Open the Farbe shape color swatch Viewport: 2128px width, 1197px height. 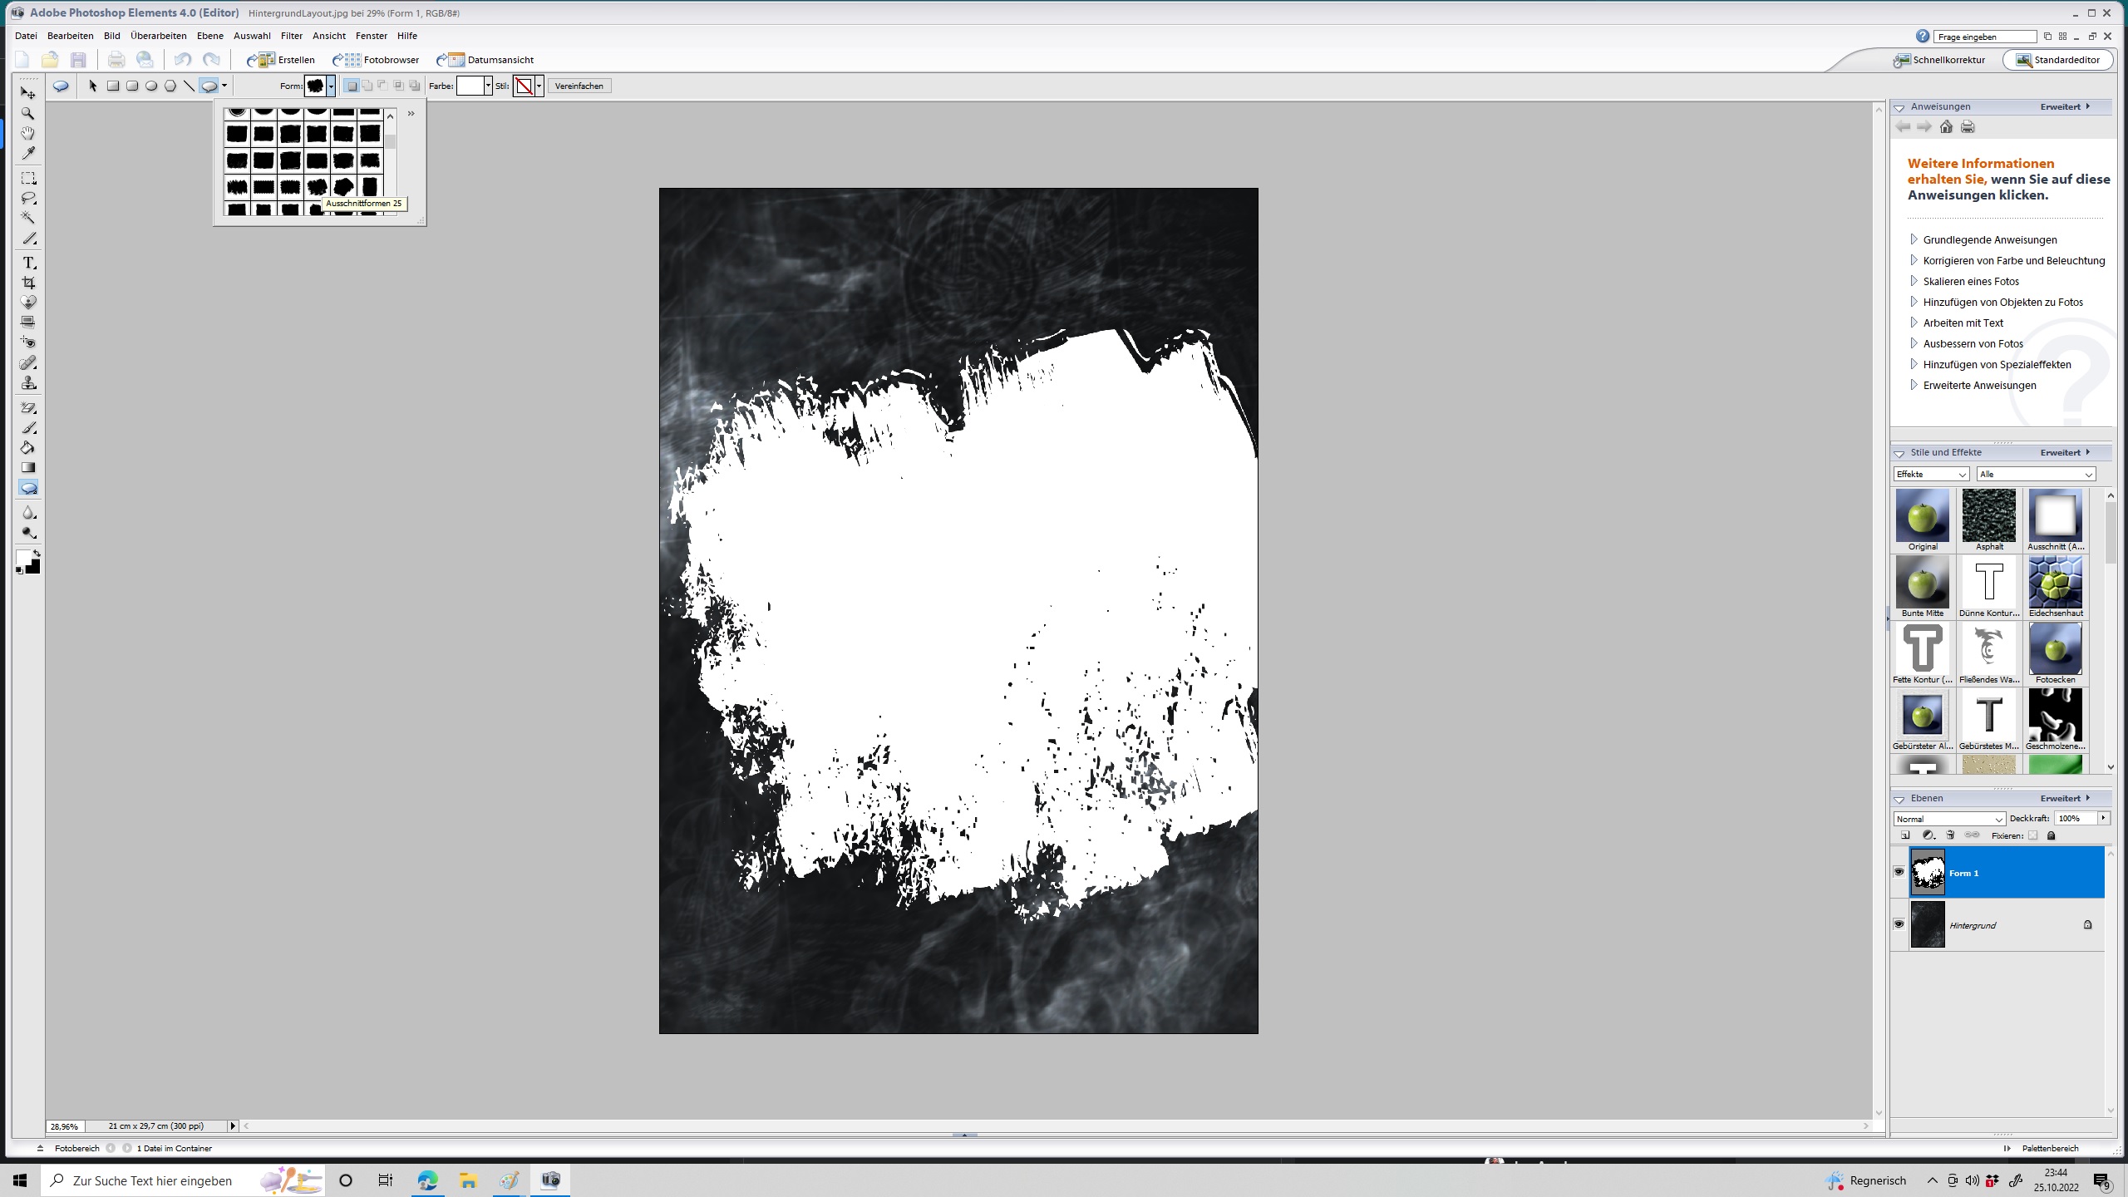click(470, 86)
